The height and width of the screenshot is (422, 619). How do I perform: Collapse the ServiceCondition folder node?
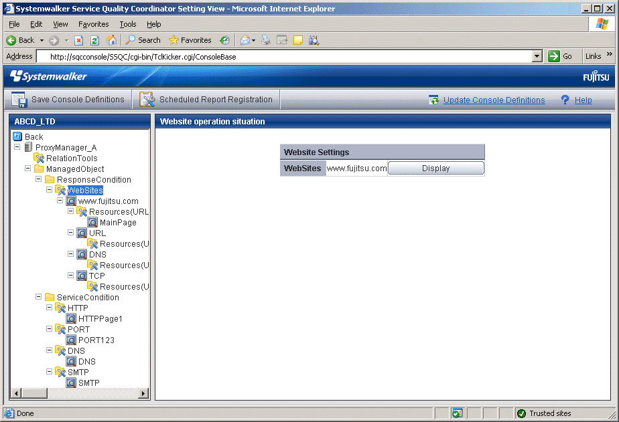pyautogui.click(x=39, y=297)
